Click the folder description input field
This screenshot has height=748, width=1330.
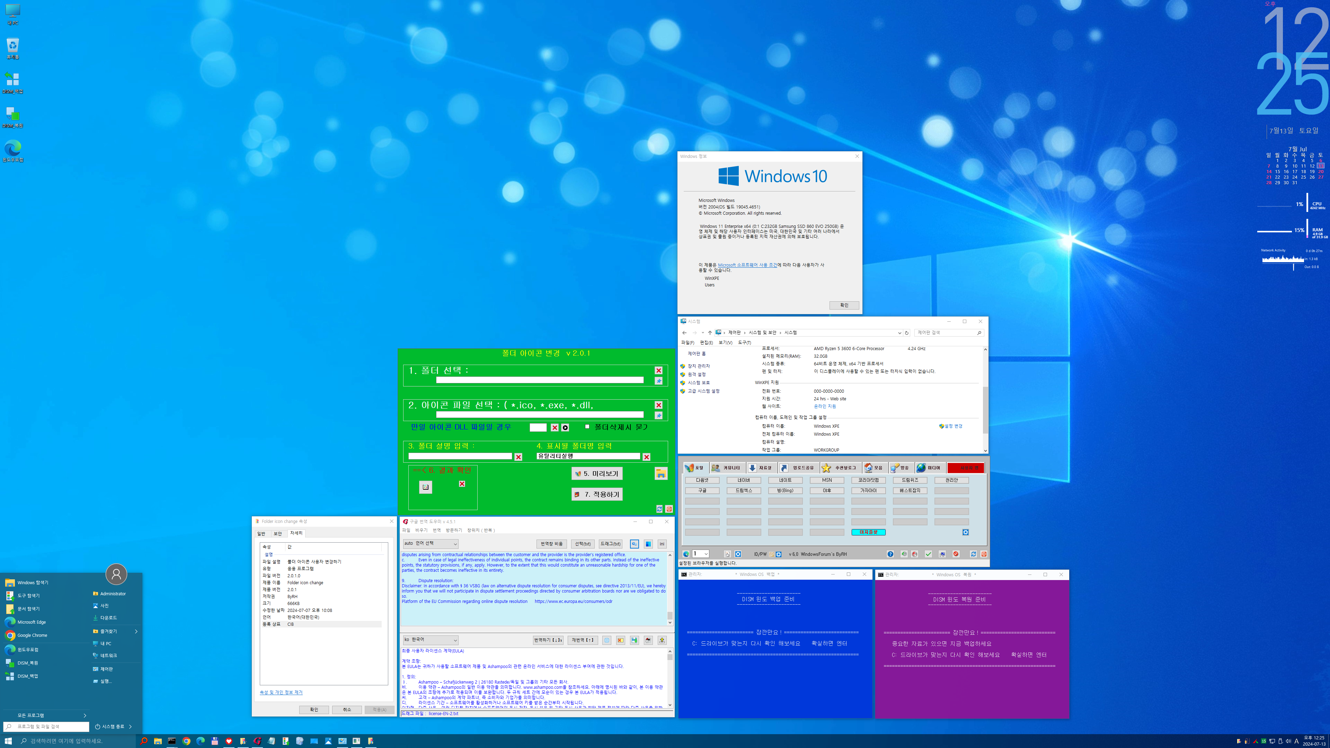[460, 456]
